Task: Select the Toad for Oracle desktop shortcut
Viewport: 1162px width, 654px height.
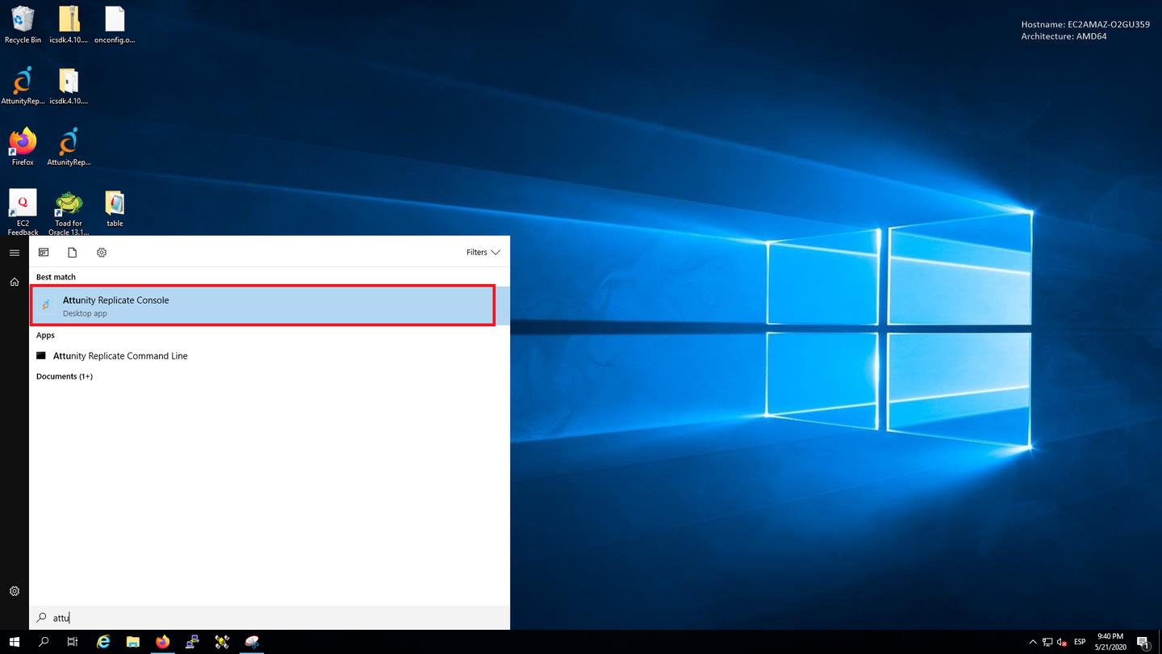Action: 69,213
